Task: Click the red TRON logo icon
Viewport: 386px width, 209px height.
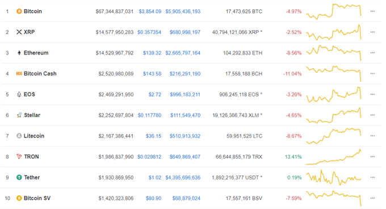Action: click(19, 157)
